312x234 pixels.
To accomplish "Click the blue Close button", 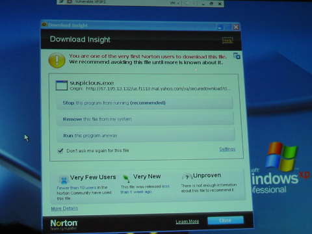I will coord(226,220).
